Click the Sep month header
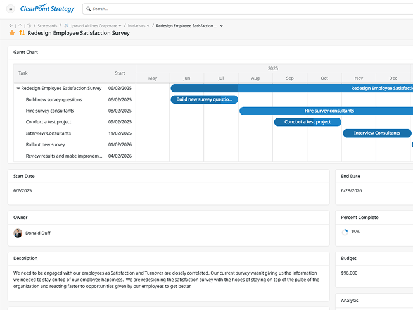The image size is (413, 310). coord(289,78)
